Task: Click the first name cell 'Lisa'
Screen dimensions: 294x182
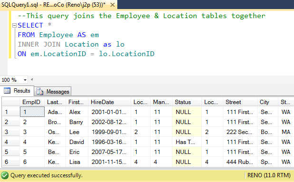Action: click(x=77, y=162)
